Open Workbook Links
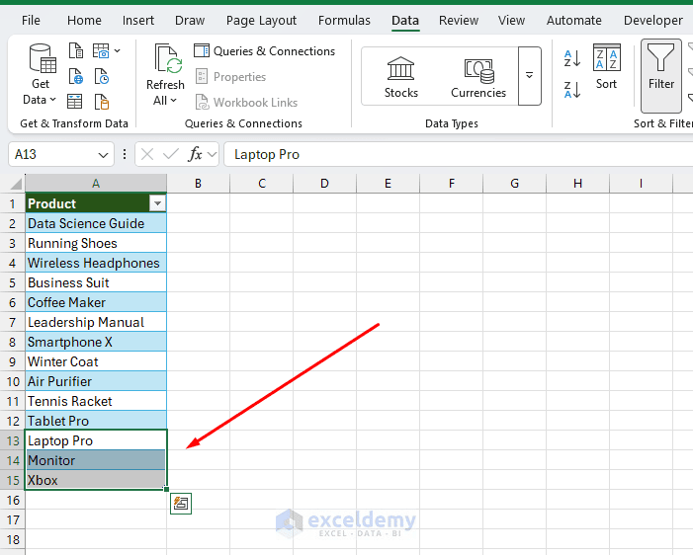Screen dimensions: 693x555 (x=246, y=103)
